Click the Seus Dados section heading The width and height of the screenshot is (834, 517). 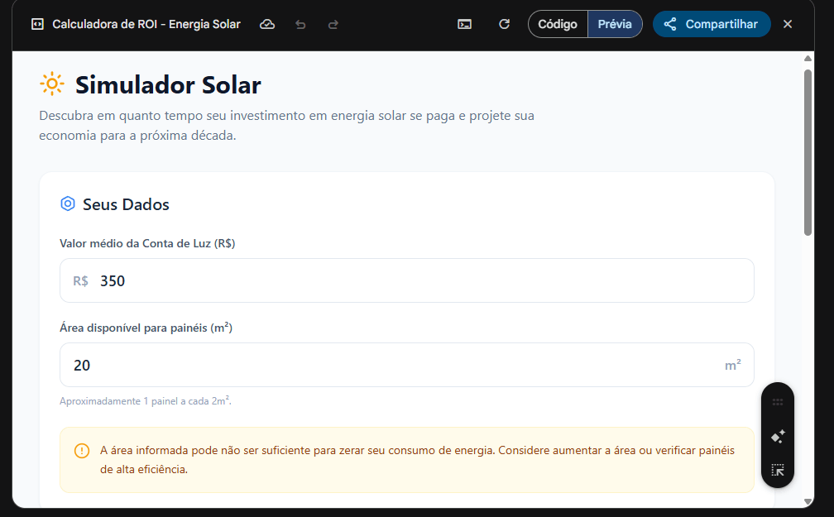(126, 204)
